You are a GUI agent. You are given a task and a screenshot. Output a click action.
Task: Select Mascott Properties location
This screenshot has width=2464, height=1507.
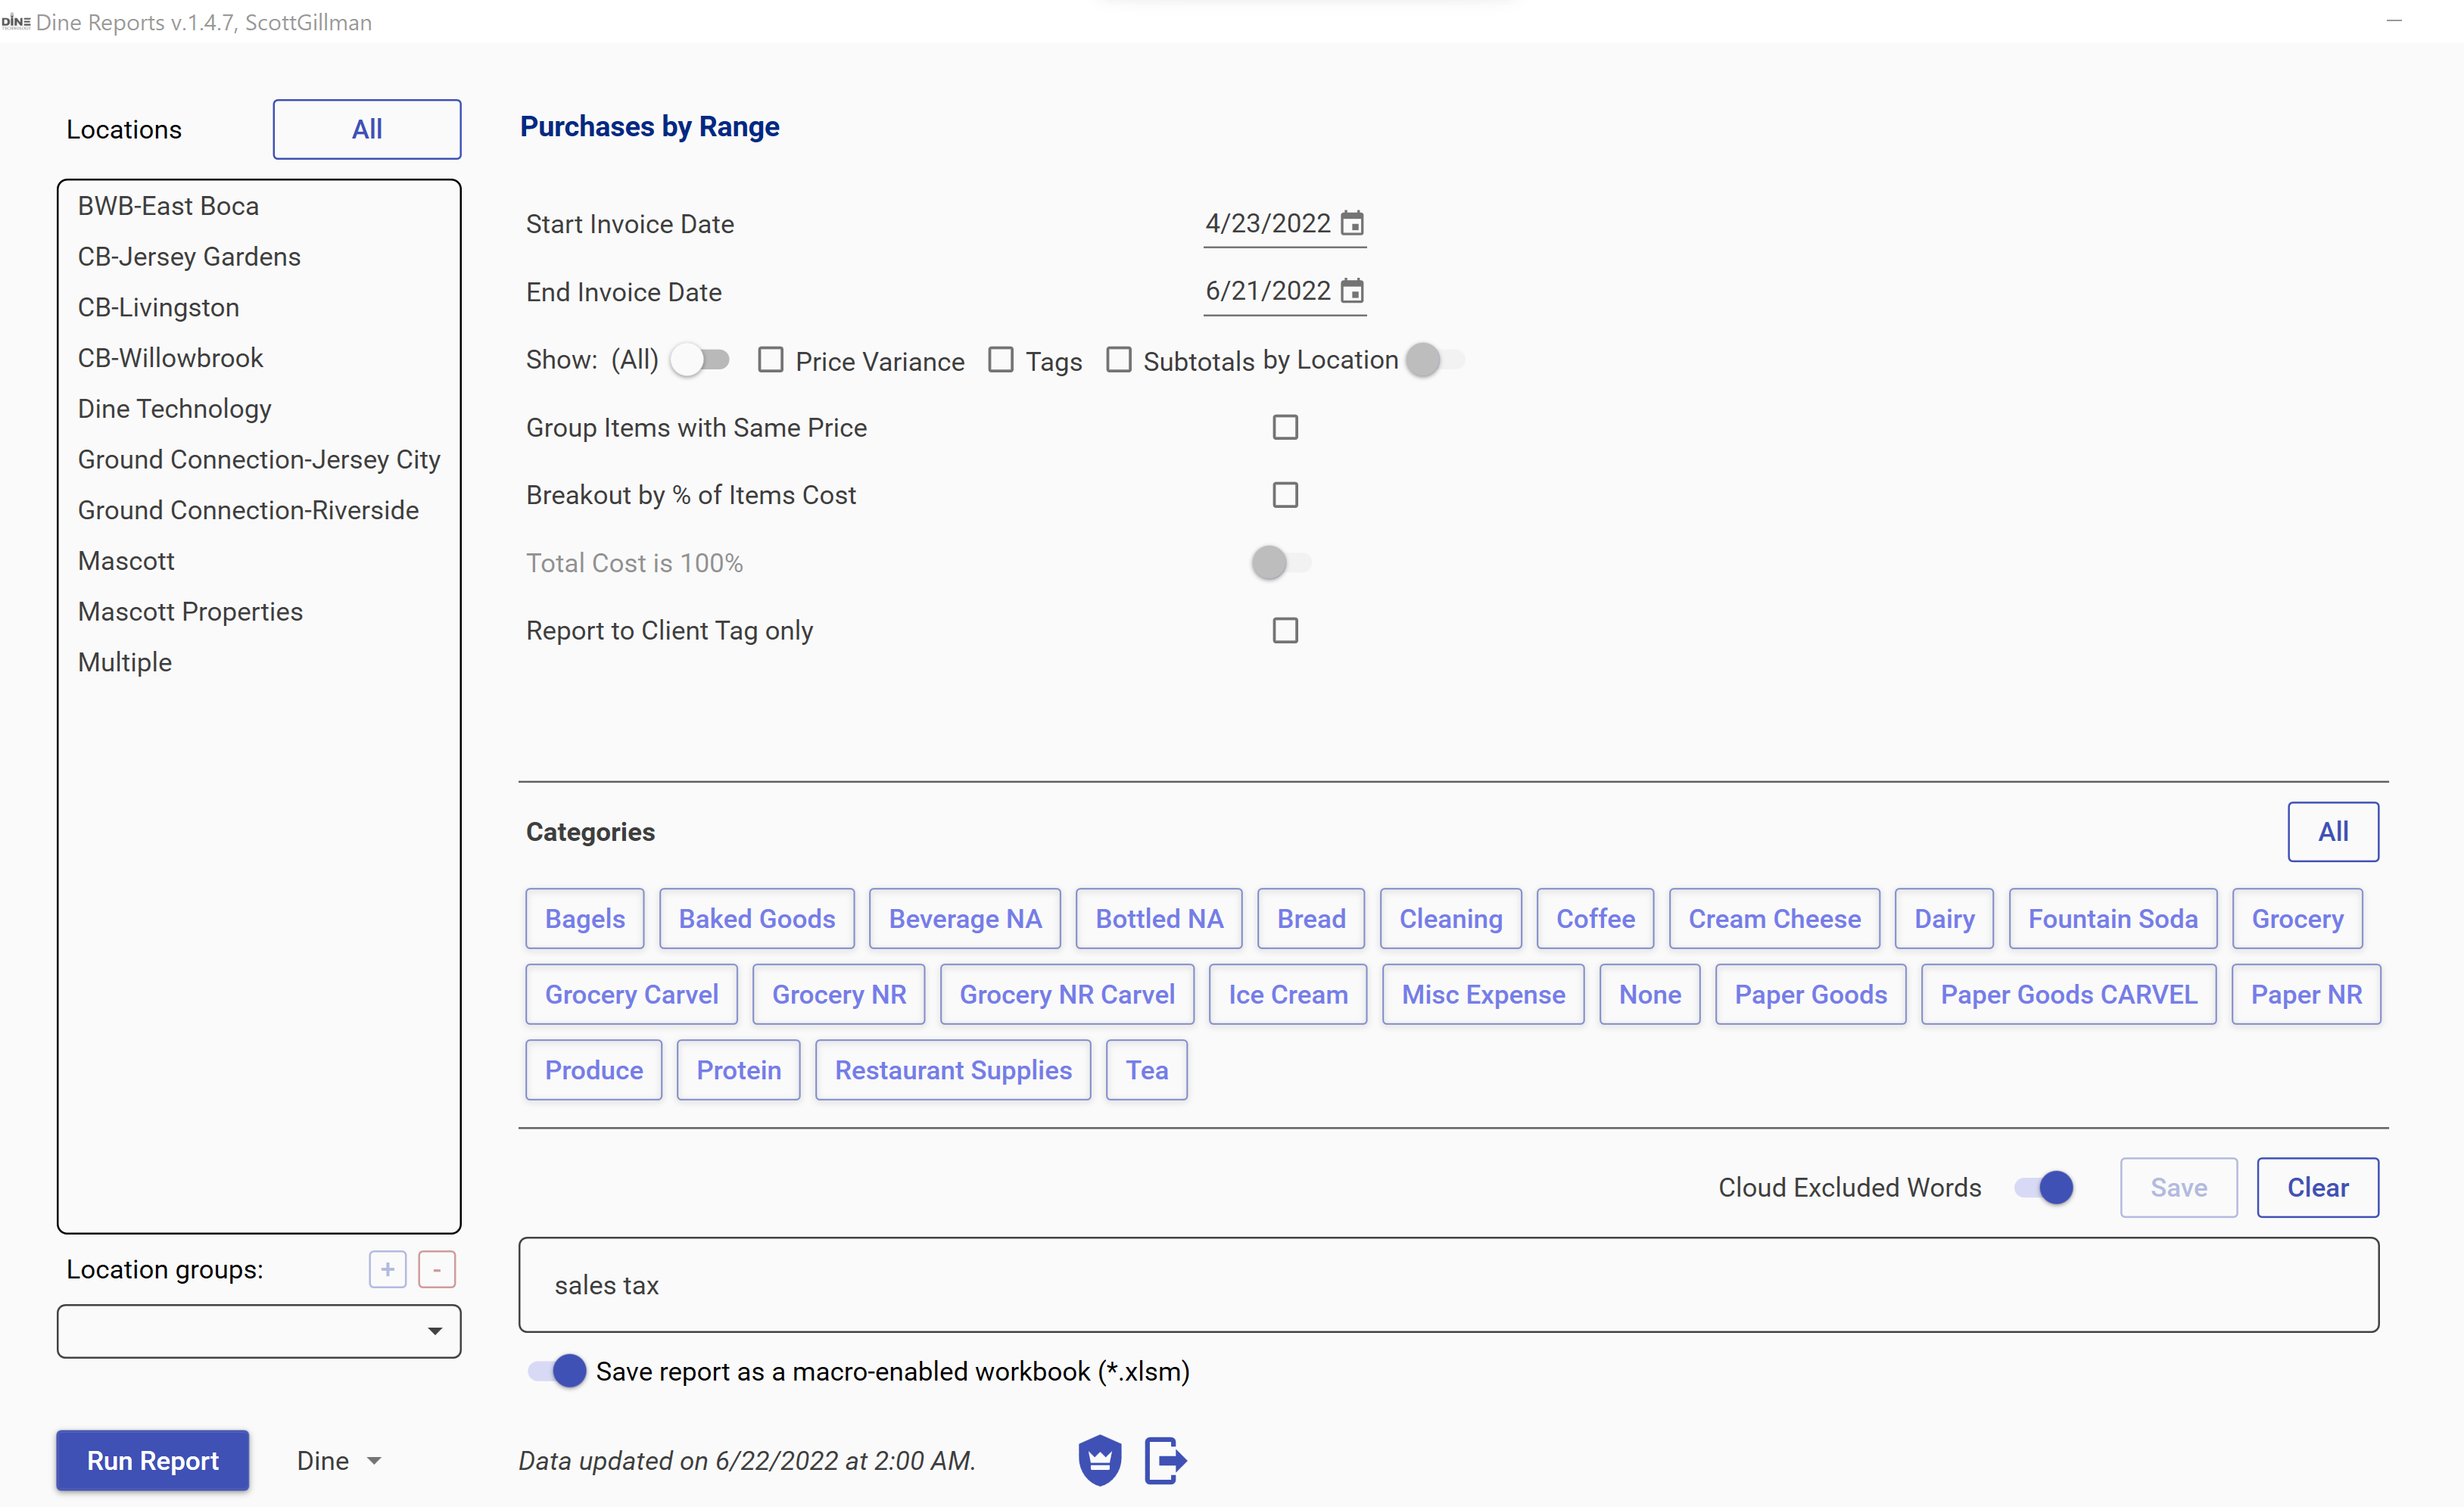pyautogui.click(x=259, y=612)
